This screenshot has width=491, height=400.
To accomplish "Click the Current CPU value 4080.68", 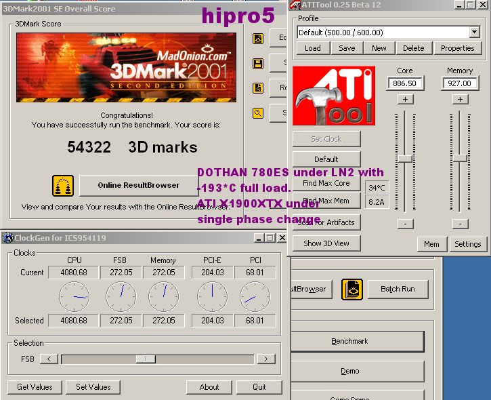I will (74, 273).
